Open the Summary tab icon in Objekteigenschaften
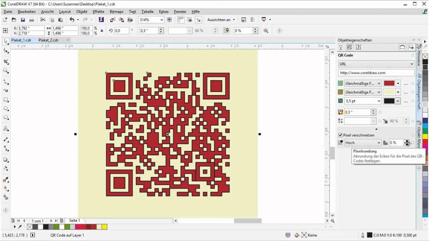The image size is (429, 241). tap(358, 47)
